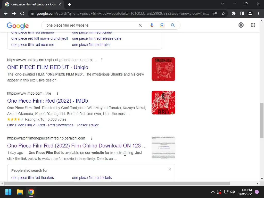264x198 pixels.
Task: View site security lock info
Action: pyautogui.click(x=32, y=13)
